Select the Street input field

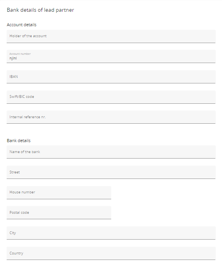click(x=111, y=172)
